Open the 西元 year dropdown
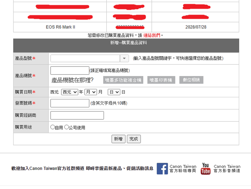This screenshot has height=189, width=251. (x=70, y=92)
